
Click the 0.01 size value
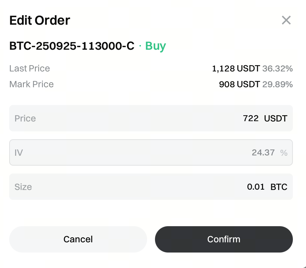tap(256, 187)
